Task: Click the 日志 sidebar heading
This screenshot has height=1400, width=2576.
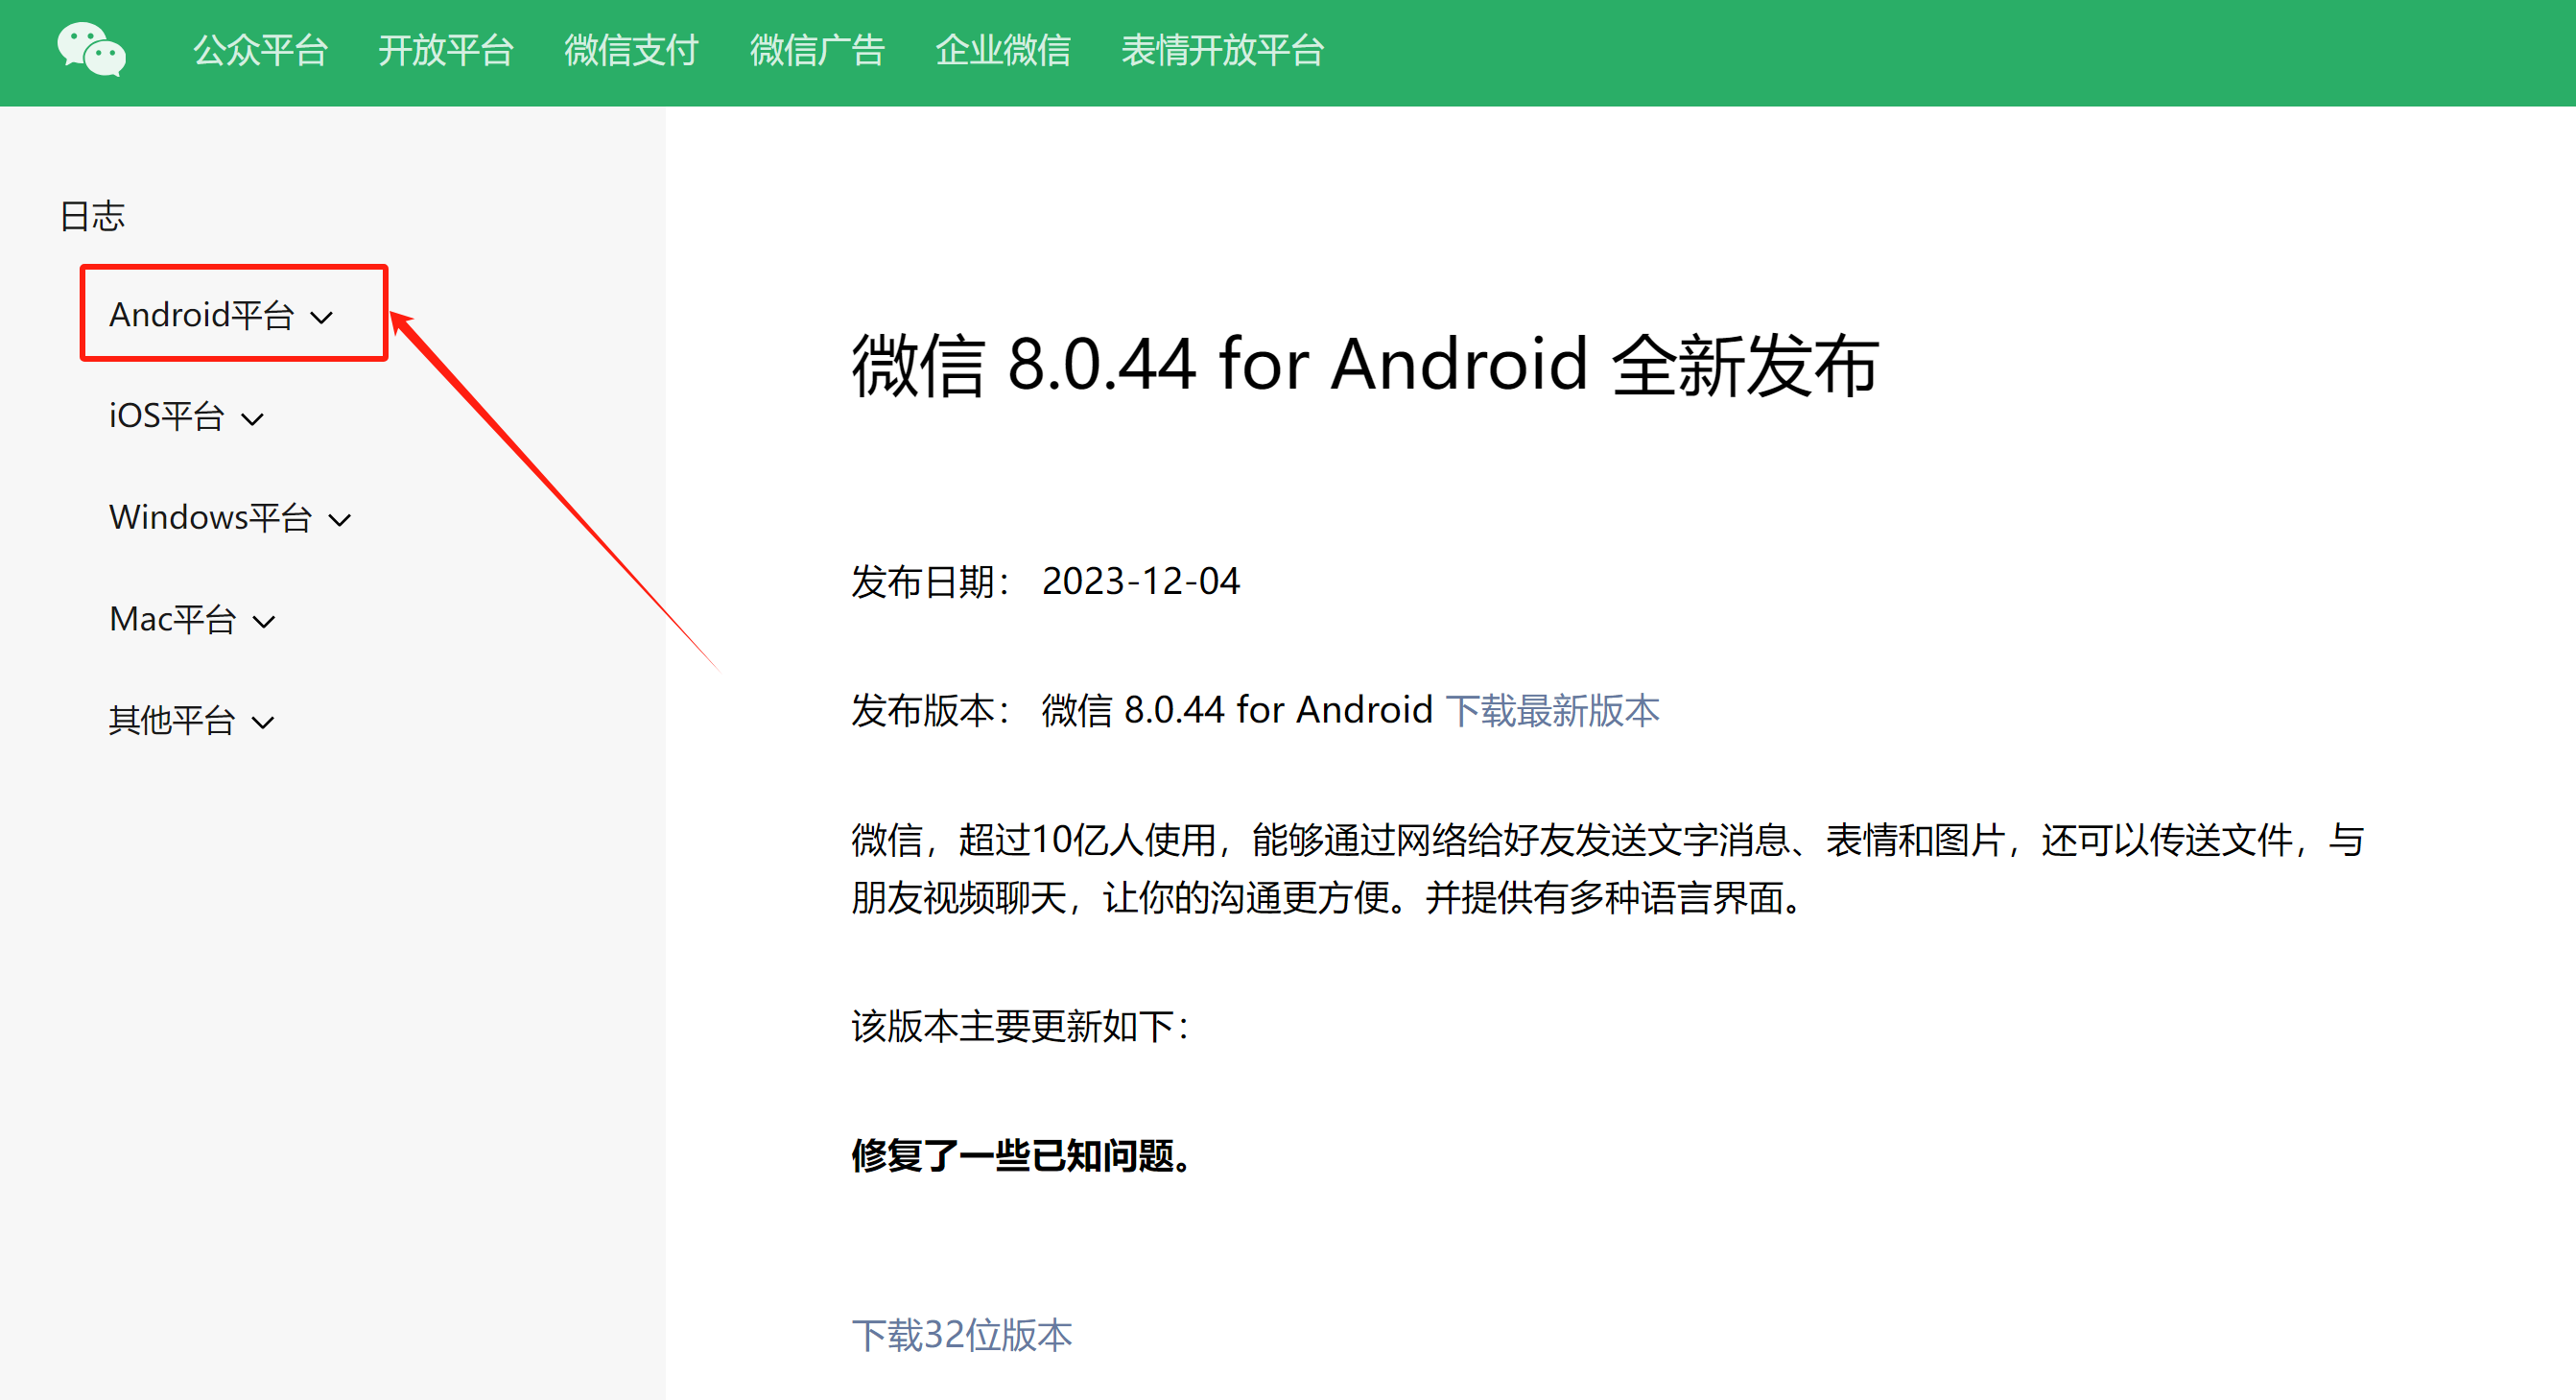Action: pyautogui.click(x=92, y=216)
